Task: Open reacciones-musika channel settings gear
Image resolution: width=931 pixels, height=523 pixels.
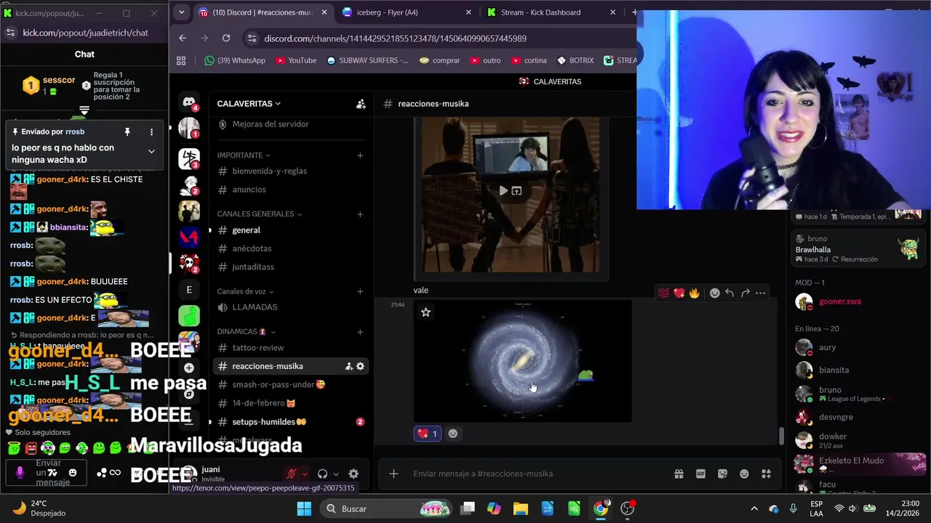Action: tap(360, 366)
